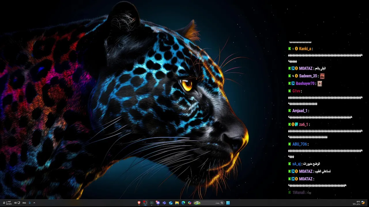Open the network status icon
The image size is (369, 207).
click(19, 203)
